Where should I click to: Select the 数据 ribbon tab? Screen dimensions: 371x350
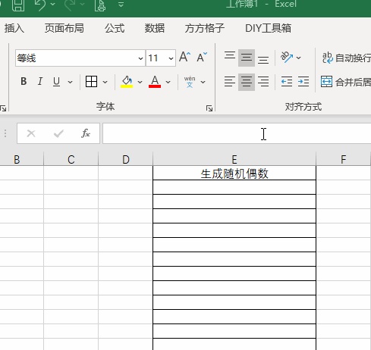155,28
